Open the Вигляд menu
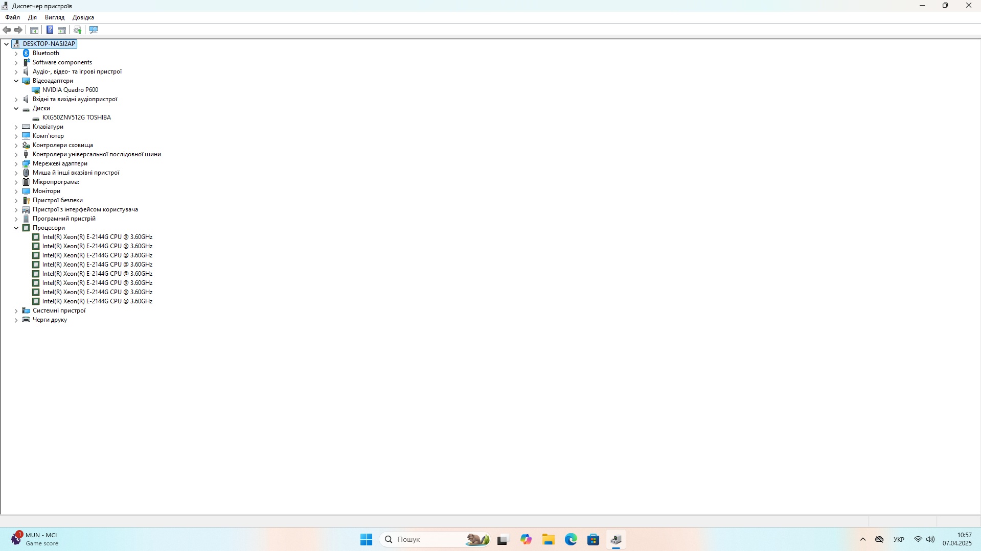The width and height of the screenshot is (981, 551). click(55, 17)
